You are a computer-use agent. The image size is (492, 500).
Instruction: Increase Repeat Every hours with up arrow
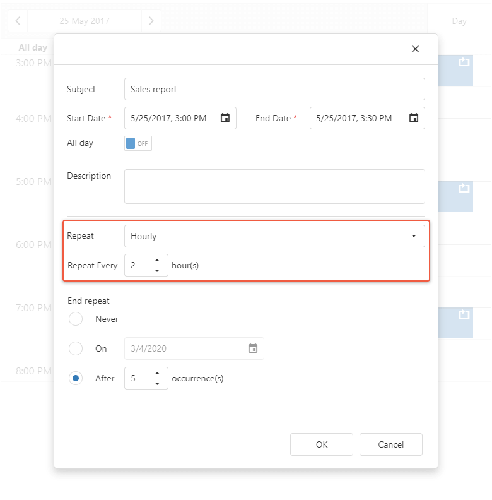point(157,259)
